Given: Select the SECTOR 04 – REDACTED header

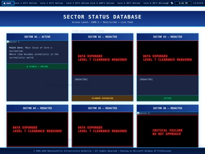Looking at the screenshot, I should tap(37, 108).
